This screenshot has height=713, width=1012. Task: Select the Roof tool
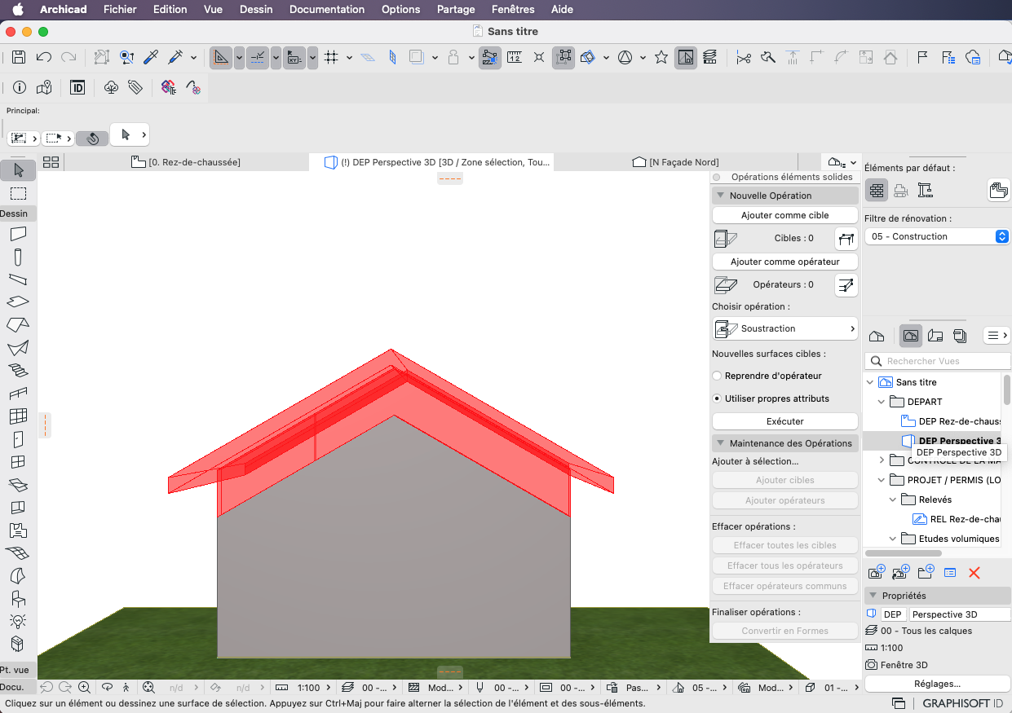click(18, 325)
